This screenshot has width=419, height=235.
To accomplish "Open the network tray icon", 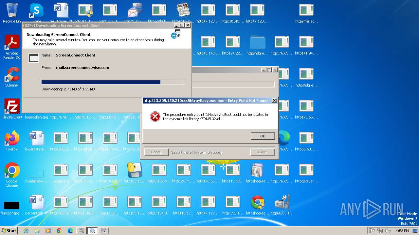I will coord(380,231).
